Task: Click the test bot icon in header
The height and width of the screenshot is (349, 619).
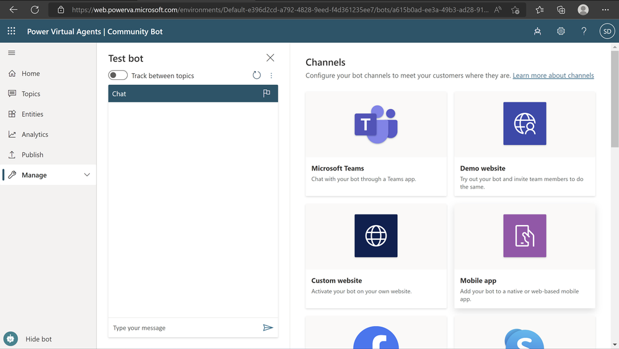Action: 537,31
